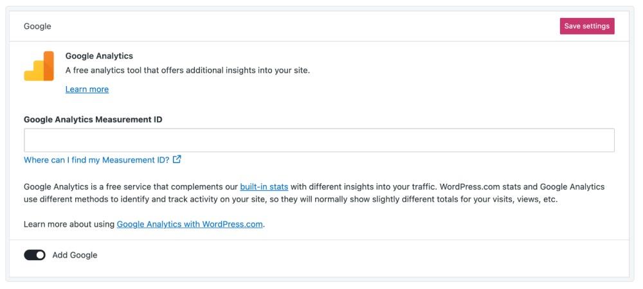Click the 'WordPress.com stats and Google Analytics' phrase

point(522,187)
